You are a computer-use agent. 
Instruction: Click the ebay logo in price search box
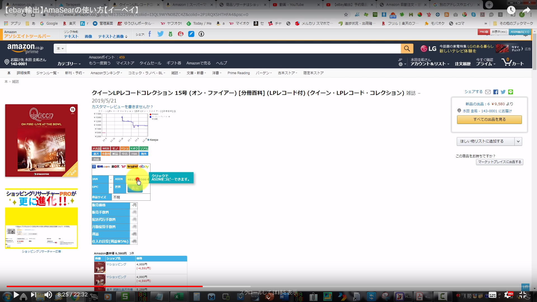point(144,167)
